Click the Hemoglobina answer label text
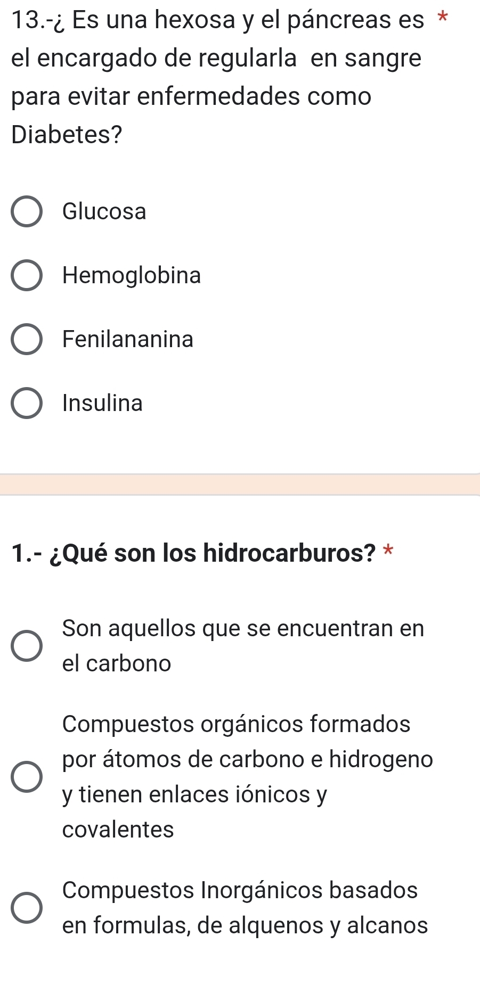 (x=132, y=276)
